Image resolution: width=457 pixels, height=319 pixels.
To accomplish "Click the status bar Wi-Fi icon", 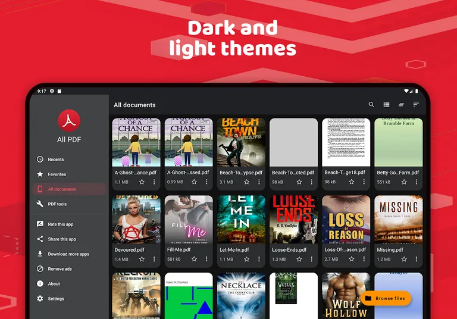I will pos(406,91).
